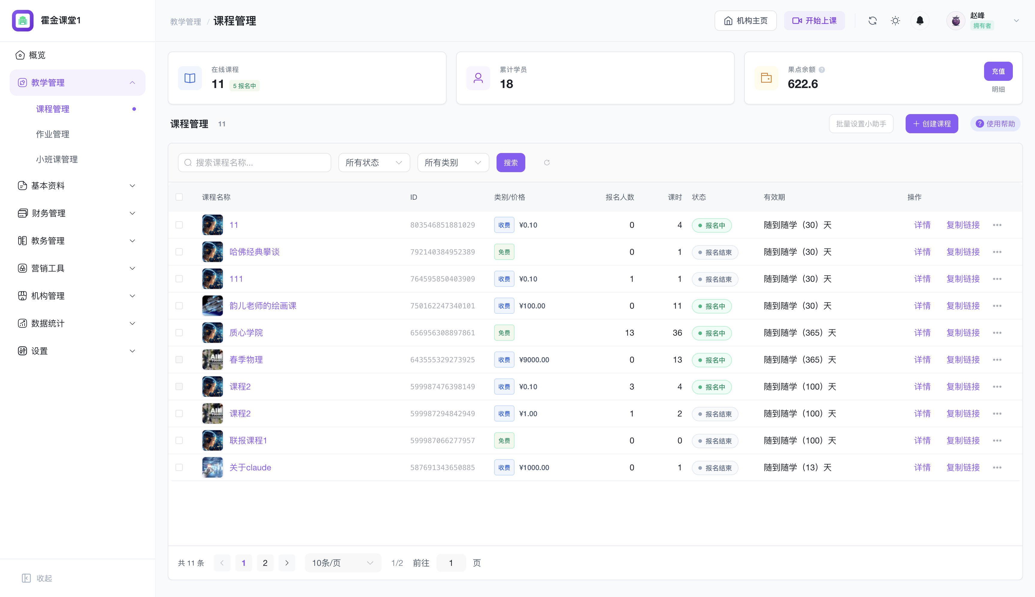Click the refresh sync icon in header
Screen dimensions: 1035x597
point(873,20)
